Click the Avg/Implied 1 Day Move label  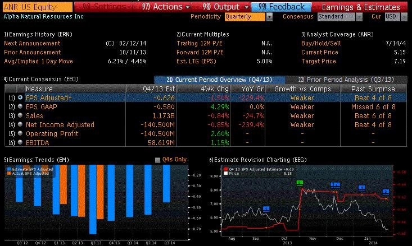click(38, 61)
